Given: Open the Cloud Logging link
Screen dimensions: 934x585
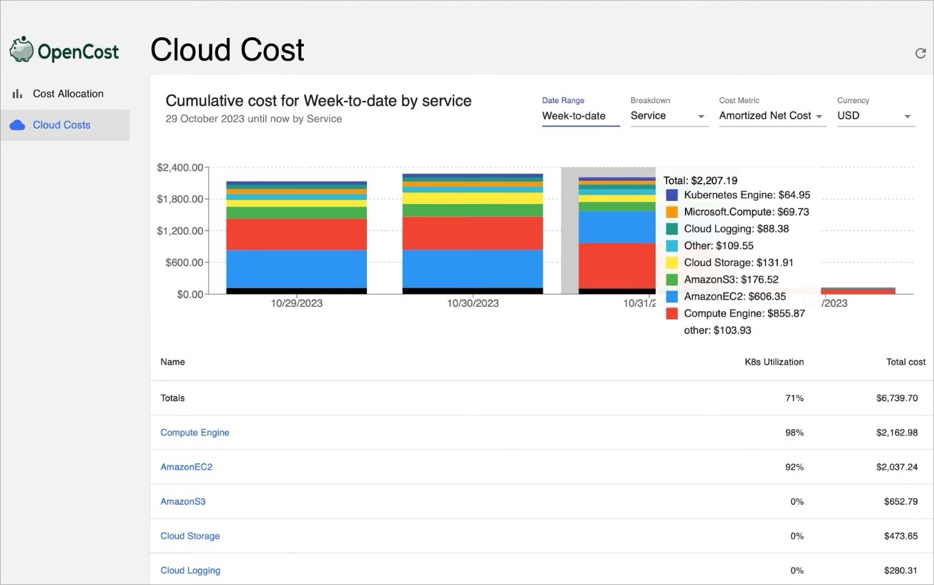Looking at the screenshot, I should click(x=190, y=570).
